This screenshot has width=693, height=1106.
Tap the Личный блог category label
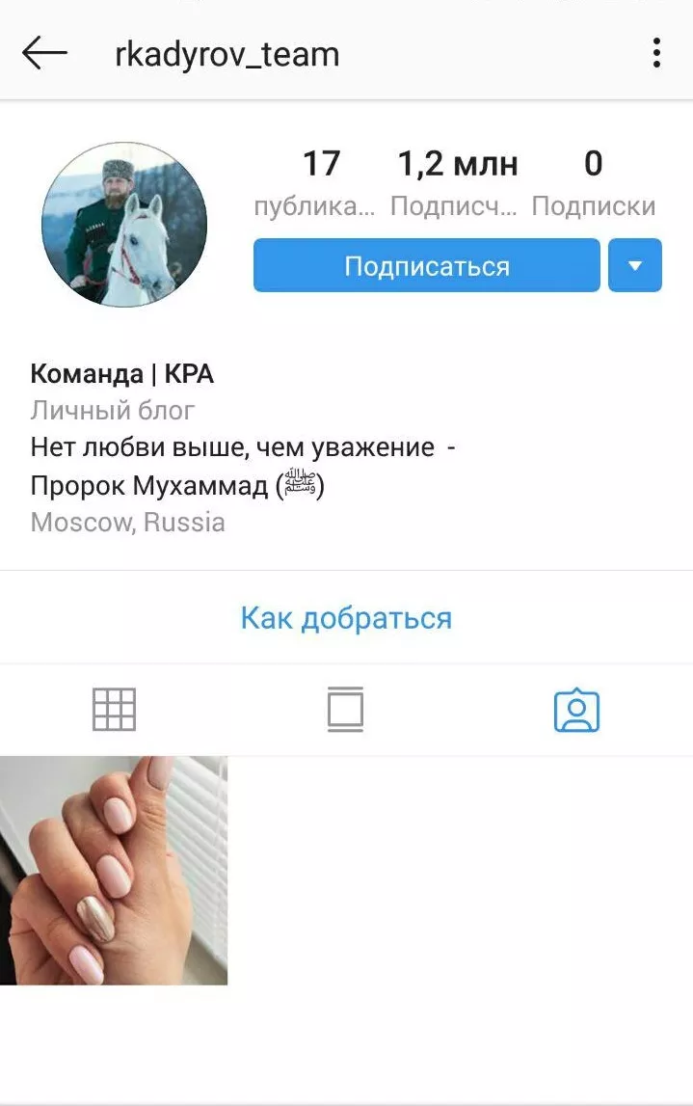click(x=113, y=411)
